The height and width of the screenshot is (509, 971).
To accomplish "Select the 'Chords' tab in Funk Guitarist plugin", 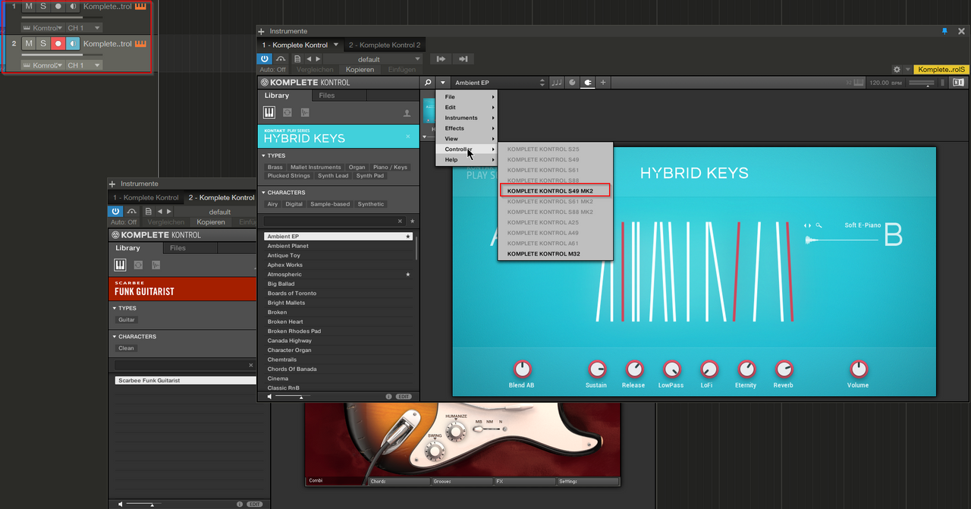I will click(x=399, y=482).
